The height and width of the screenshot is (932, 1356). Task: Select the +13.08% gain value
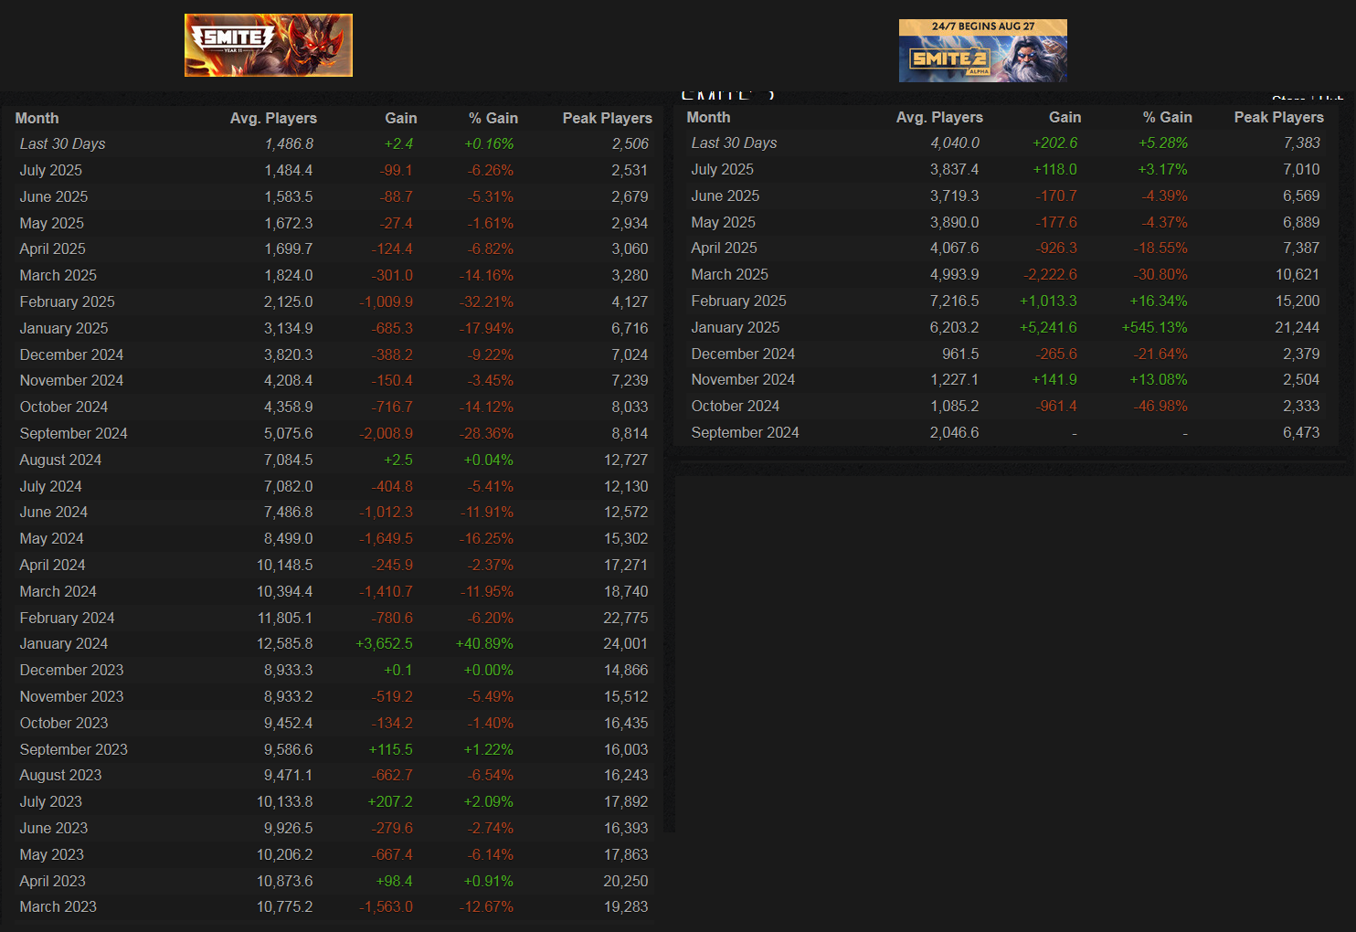point(1159,379)
